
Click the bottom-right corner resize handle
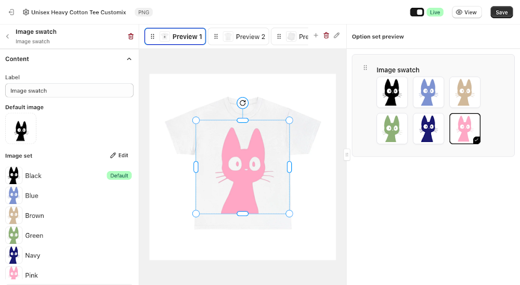point(289,214)
